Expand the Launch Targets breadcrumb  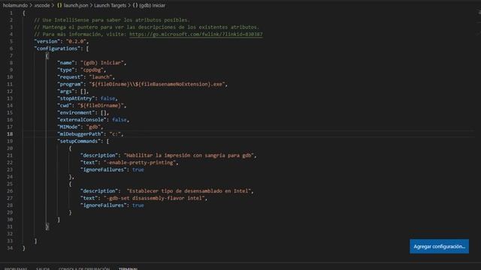(110, 5)
